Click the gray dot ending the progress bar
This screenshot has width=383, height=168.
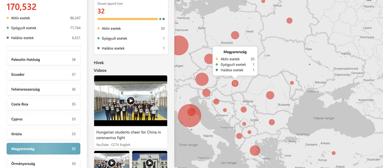tap(164, 19)
